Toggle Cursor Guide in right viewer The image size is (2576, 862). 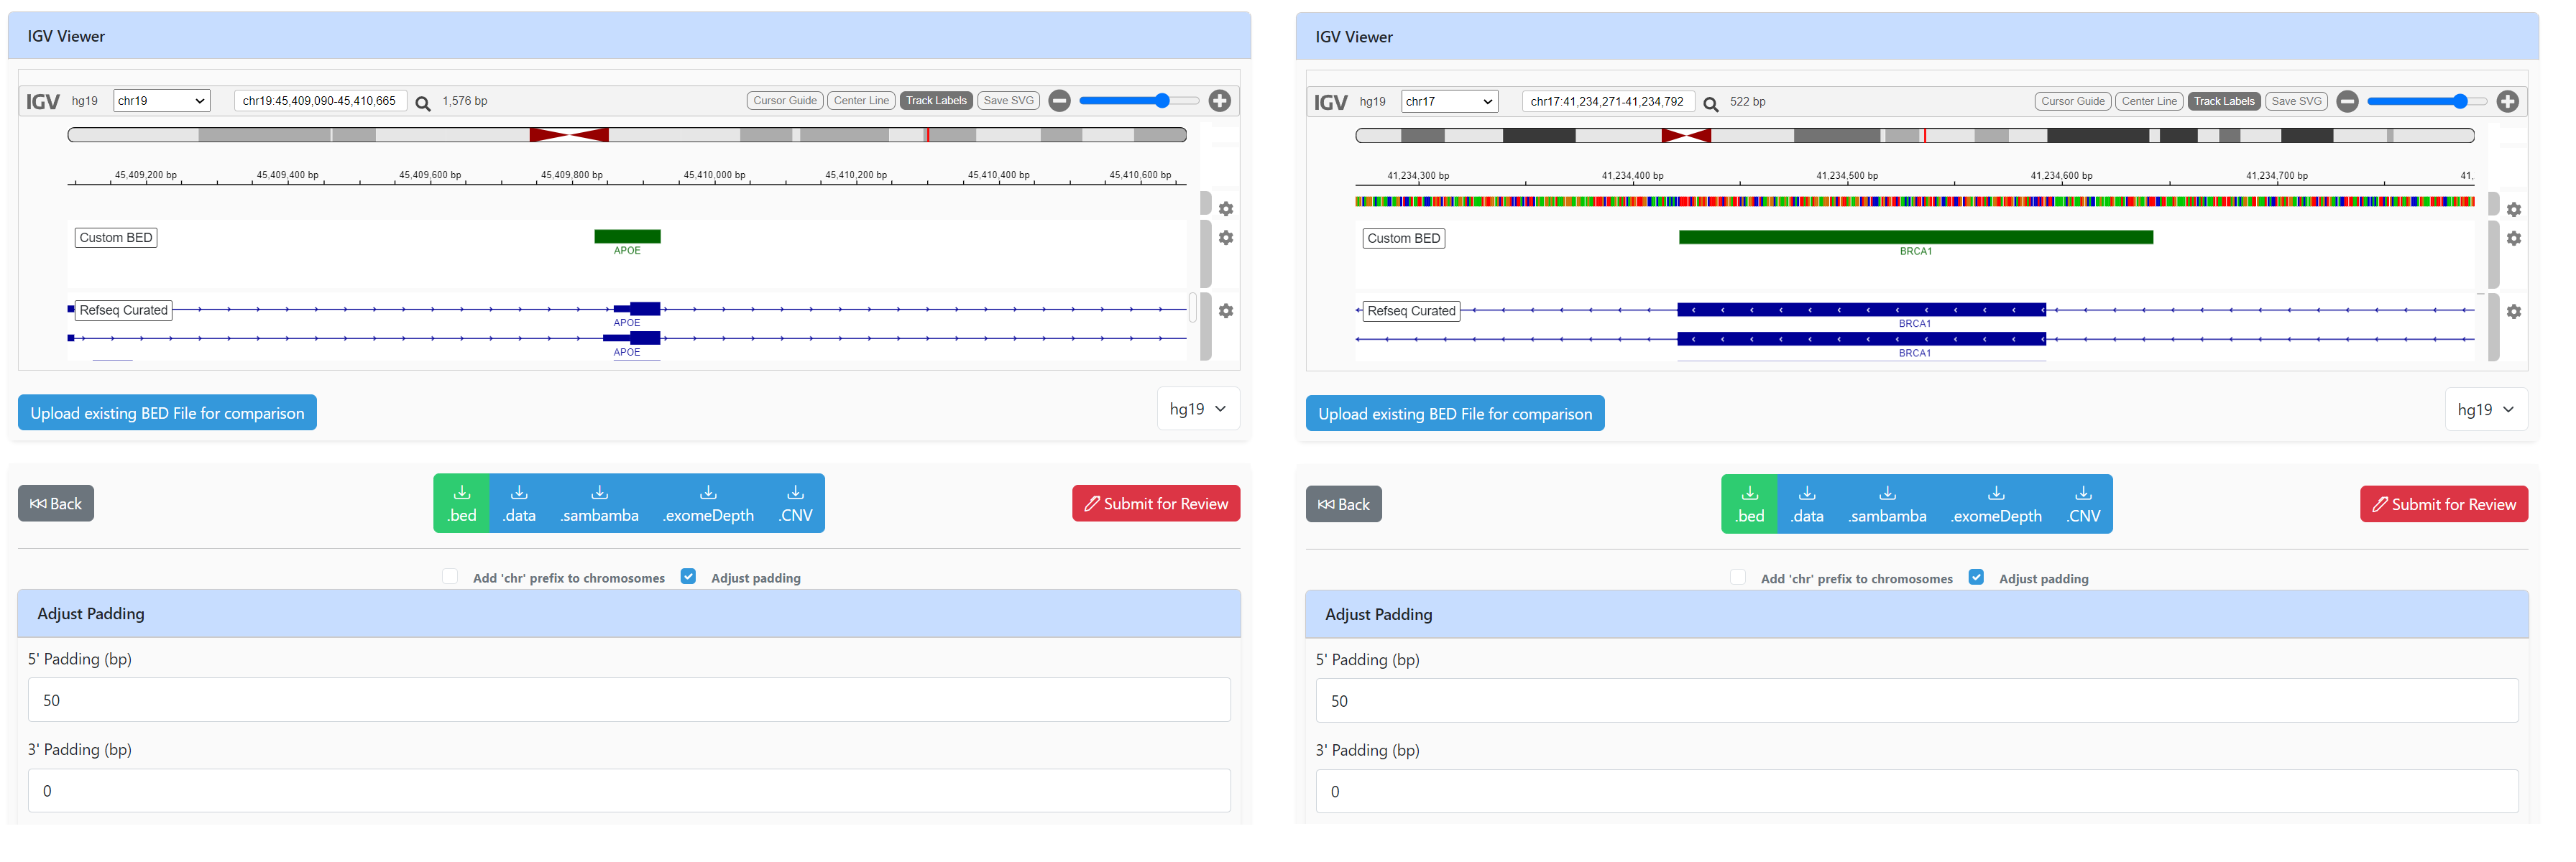pos(2073,102)
